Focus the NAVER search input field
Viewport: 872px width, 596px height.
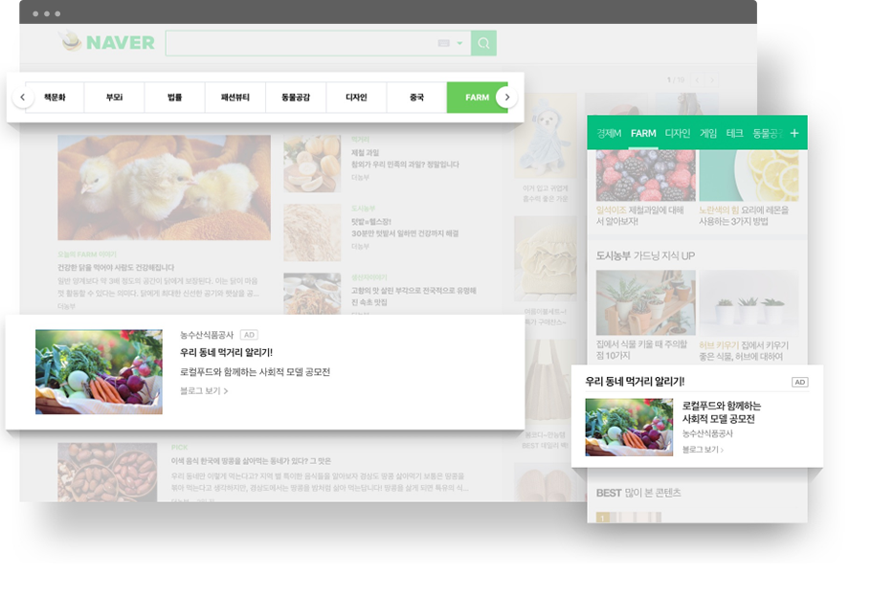click(x=318, y=43)
